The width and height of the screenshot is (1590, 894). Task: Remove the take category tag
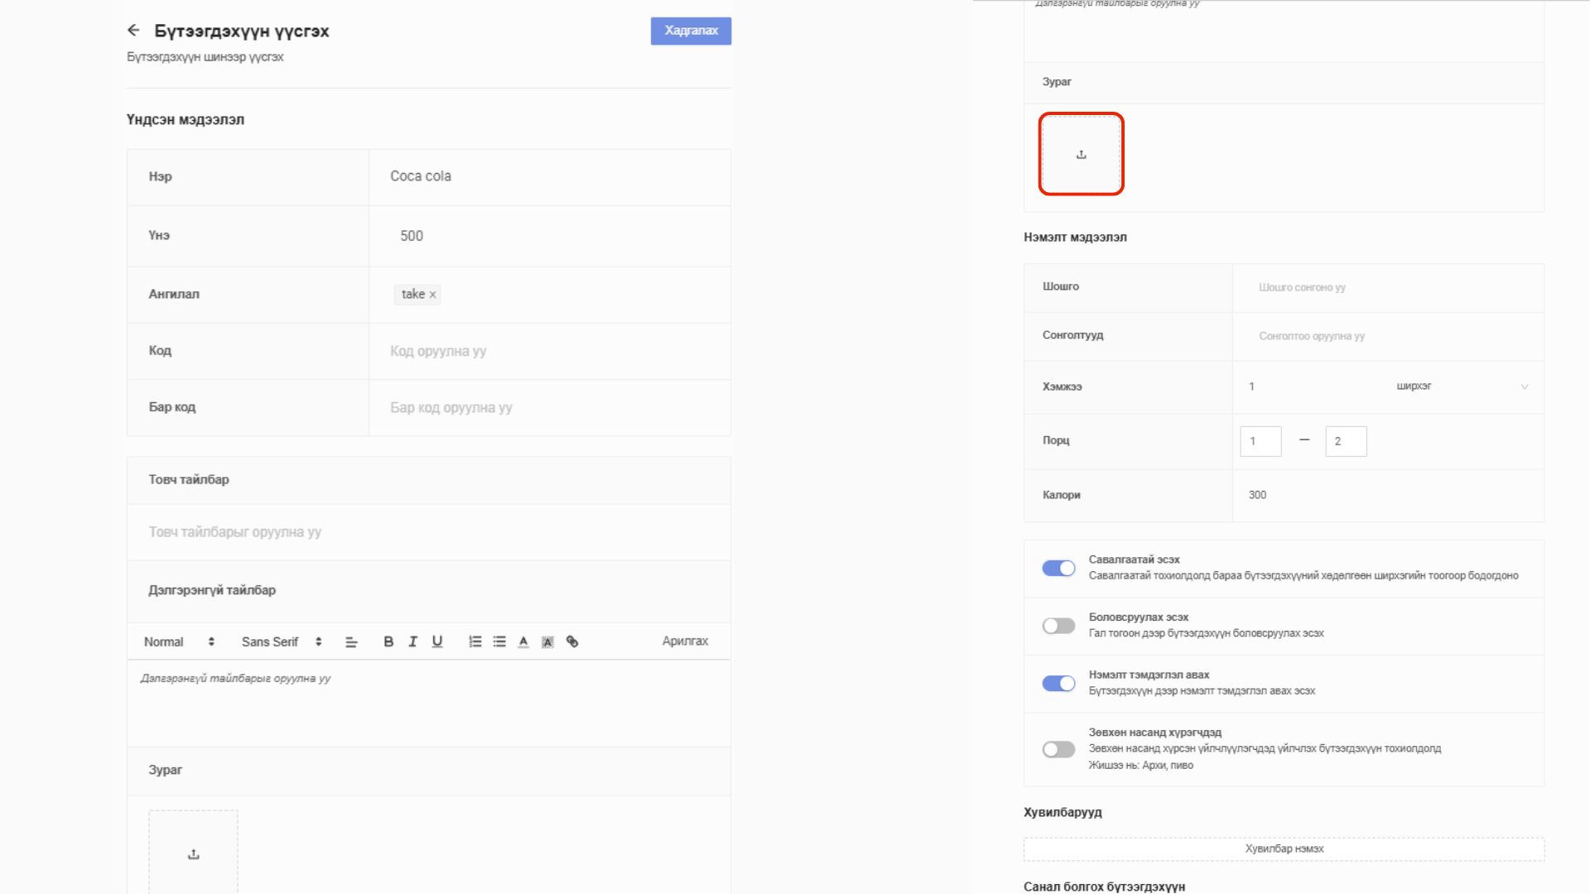point(432,295)
